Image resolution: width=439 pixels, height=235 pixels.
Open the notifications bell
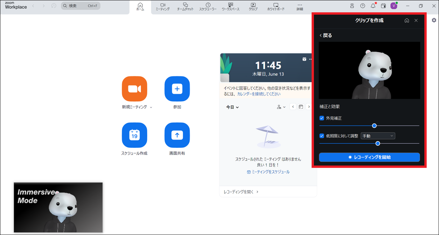[373, 6]
